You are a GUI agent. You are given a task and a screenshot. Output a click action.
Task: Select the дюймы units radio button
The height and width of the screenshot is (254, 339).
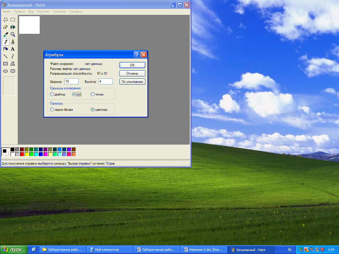click(52, 94)
